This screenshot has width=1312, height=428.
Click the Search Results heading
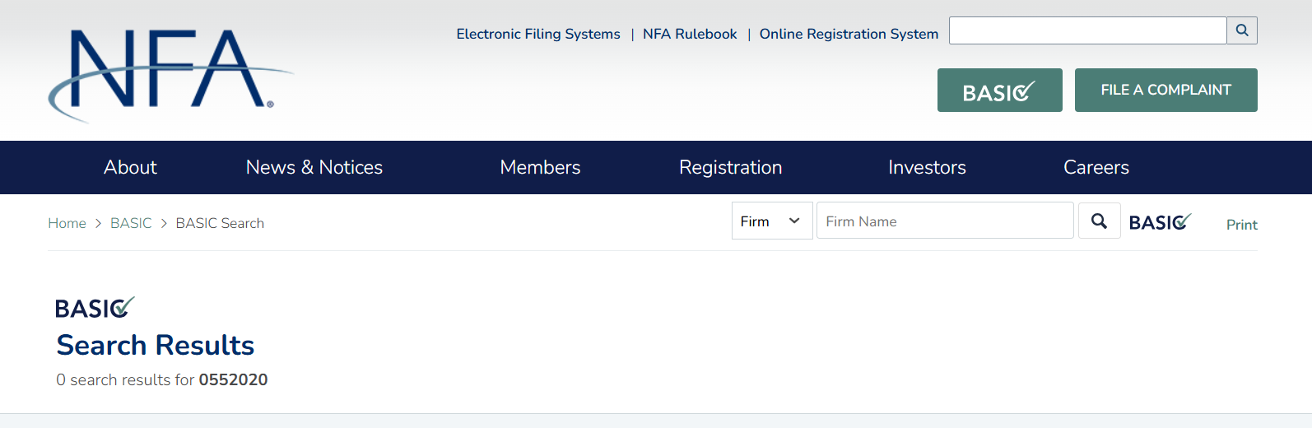coord(156,345)
